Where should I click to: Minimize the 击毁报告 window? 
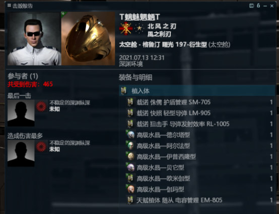pyautogui.click(x=265, y=6)
